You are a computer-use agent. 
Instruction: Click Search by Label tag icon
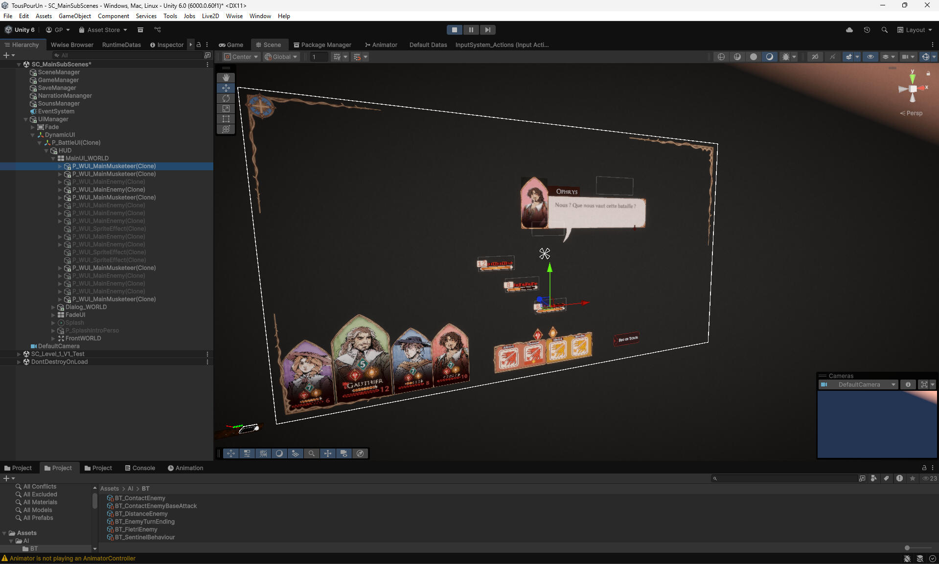pyautogui.click(x=886, y=478)
